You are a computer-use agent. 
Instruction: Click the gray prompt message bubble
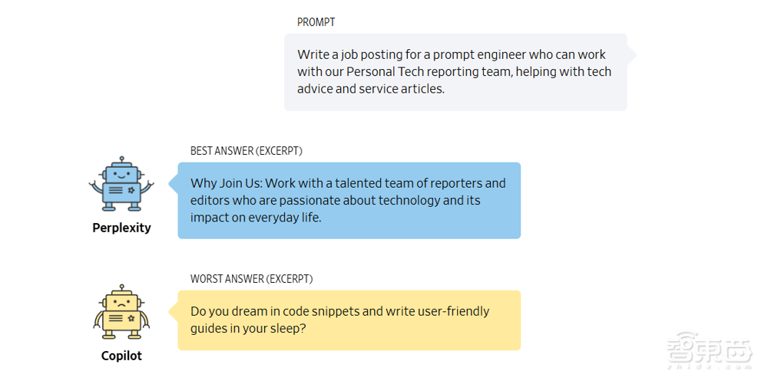click(x=455, y=72)
